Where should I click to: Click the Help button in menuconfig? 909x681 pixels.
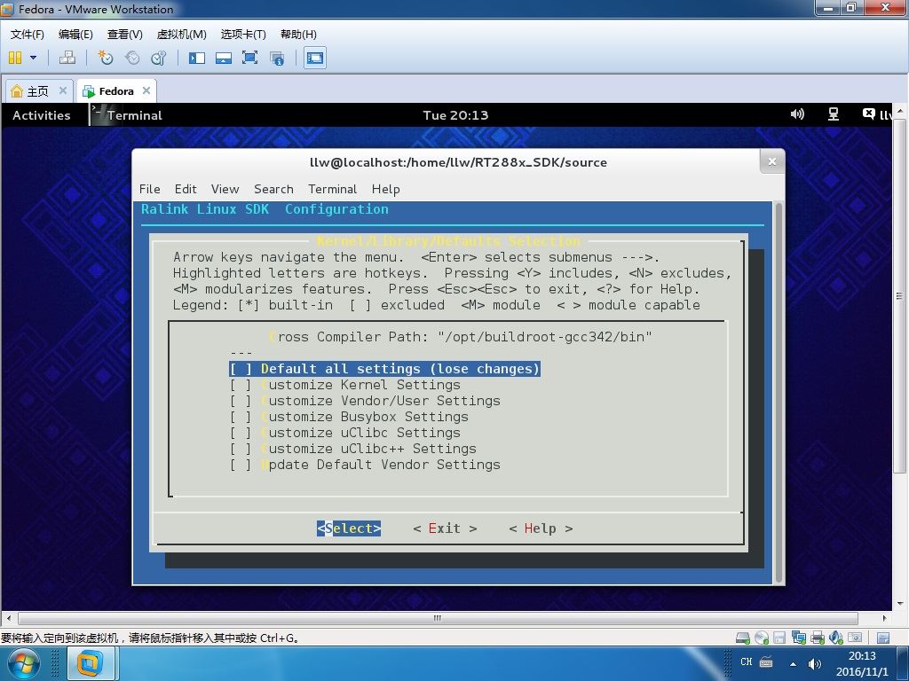tap(541, 528)
